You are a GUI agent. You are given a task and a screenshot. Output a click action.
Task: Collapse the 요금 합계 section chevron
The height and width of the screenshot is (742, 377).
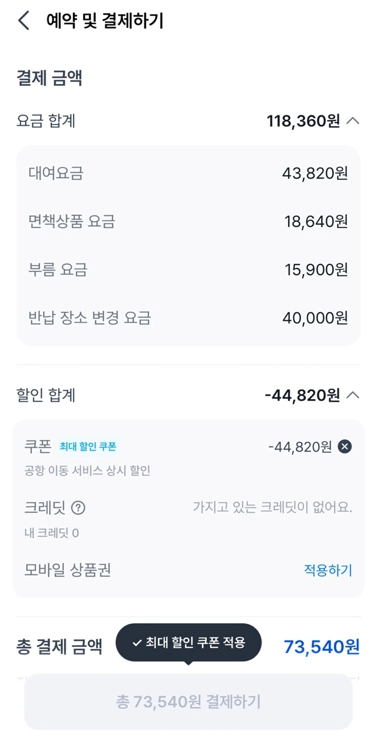pos(353,121)
